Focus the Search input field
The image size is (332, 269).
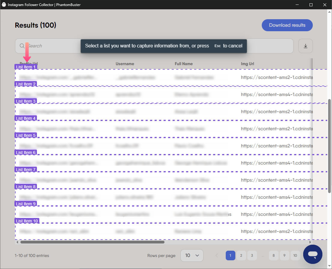(154, 46)
